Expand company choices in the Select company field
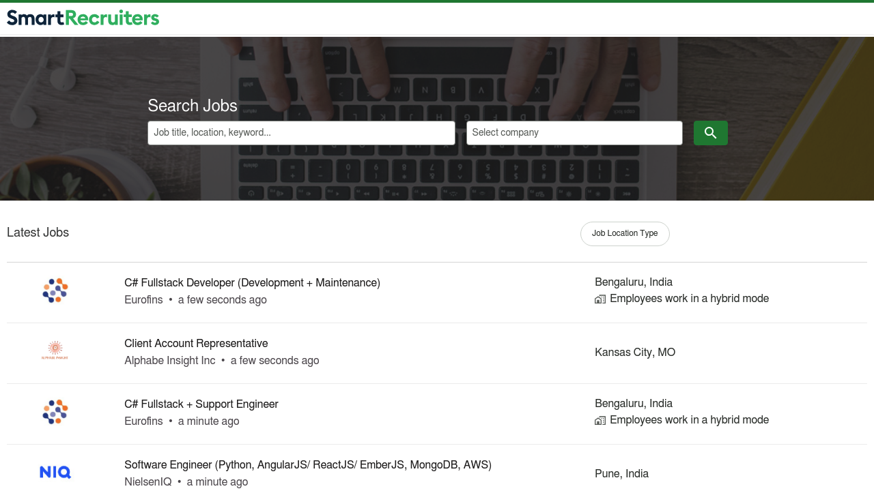The width and height of the screenshot is (874, 491). [x=574, y=132]
